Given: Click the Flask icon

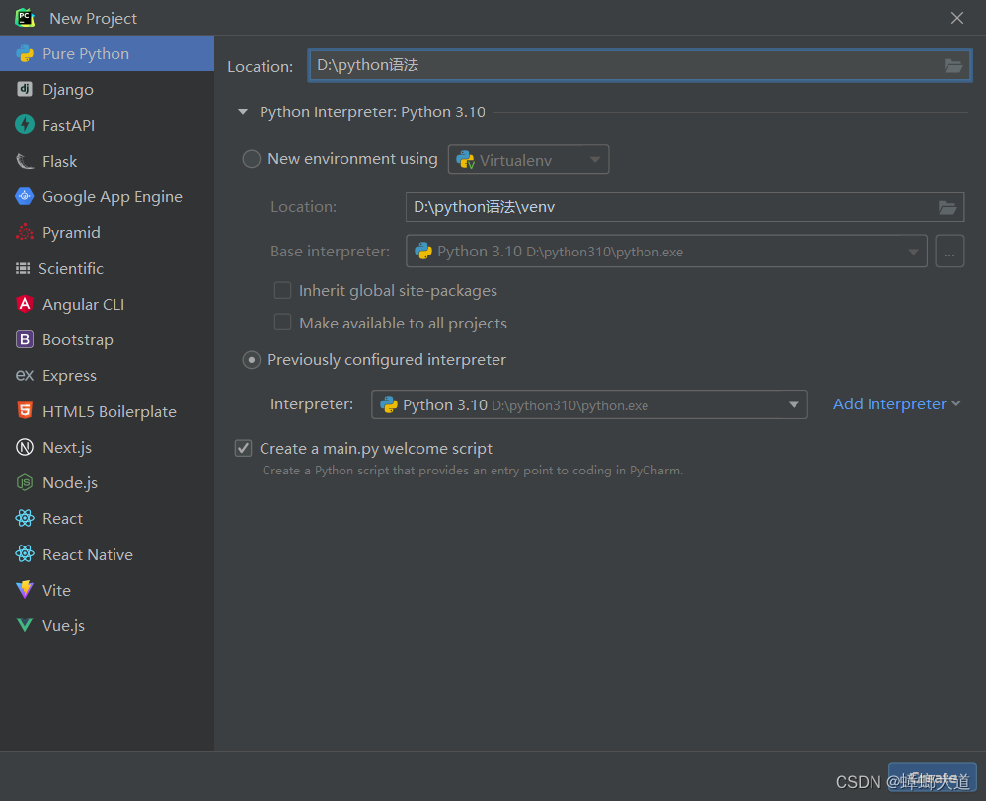Looking at the screenshot, I should tap(25, 161).
